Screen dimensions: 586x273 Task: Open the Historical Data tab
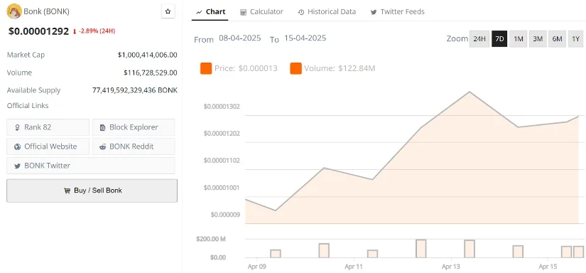click(327, 12)
